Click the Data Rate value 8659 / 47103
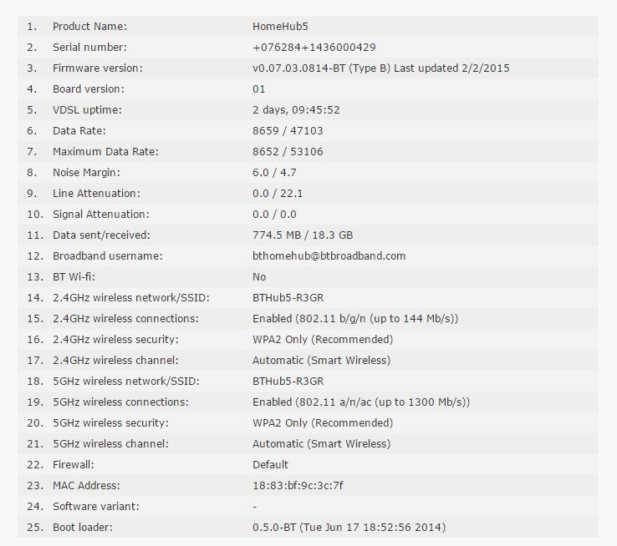The width and height of the screenshot is (617, 546). 288,130
